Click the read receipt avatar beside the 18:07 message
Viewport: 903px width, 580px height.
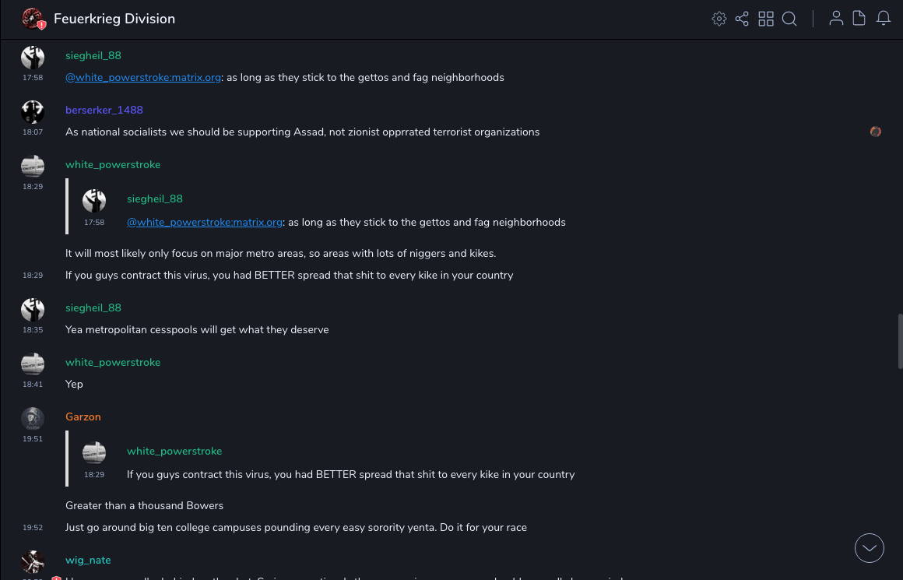876,132
